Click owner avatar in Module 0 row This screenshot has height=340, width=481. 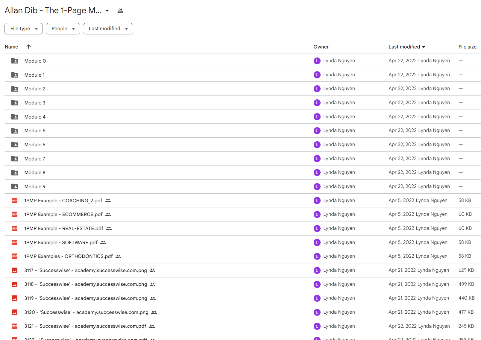click(317, 61)
